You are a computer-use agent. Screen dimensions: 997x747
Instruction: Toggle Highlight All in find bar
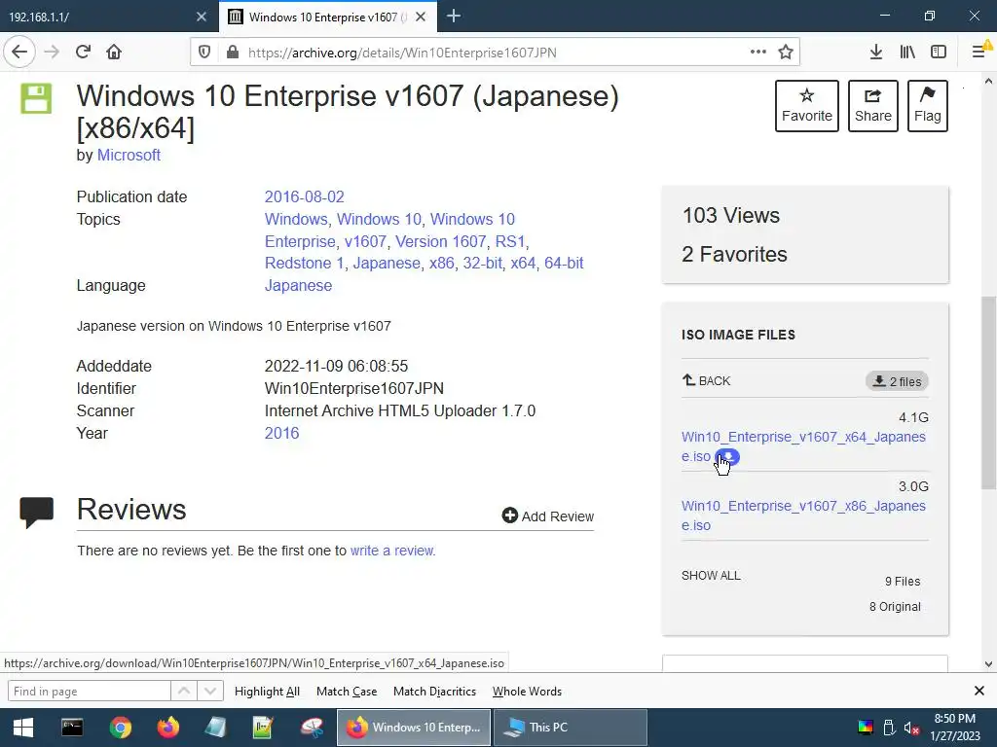(267, 692)
